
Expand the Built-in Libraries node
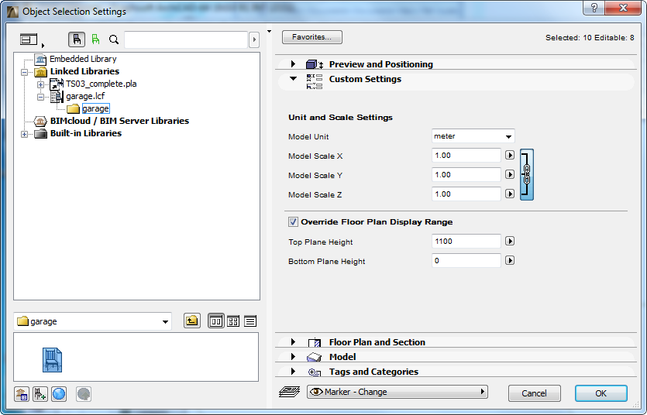[24, 135]
